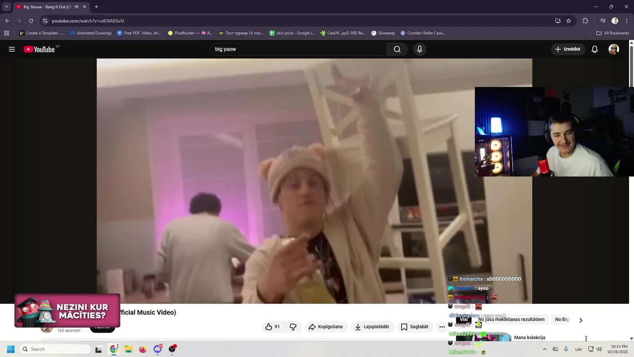Open the Animated Drawings bookmark
This screenshot has height=357, width=634.
coord(91,33)
